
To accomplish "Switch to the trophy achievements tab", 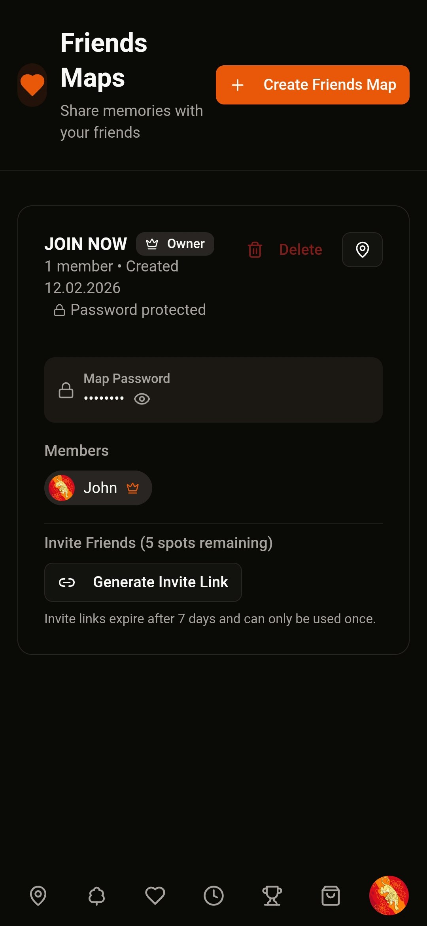I will (x=272, y=895).
